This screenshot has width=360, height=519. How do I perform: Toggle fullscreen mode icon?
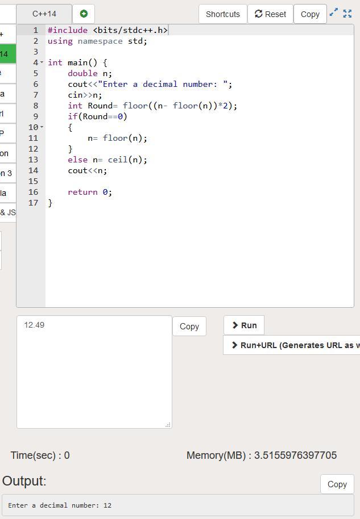click(x=347, y=14)
